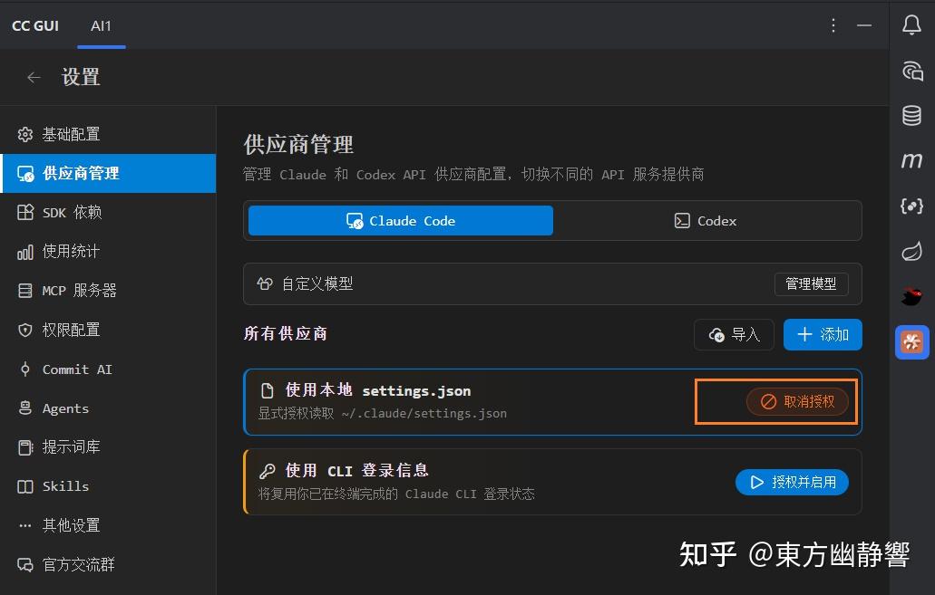935x595 pixels.
Task: Click the model icon beside 自定义模型
Action: pyautogui.click(x=265, y=283)
